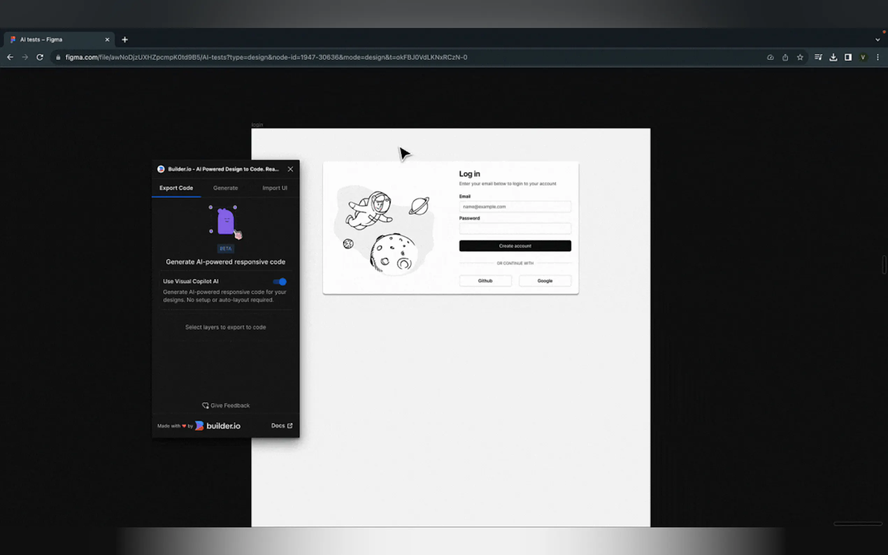Viewport: 888px width, 555px height.
Task: Open the media controls playlist icon
Action: click(818, 57)
